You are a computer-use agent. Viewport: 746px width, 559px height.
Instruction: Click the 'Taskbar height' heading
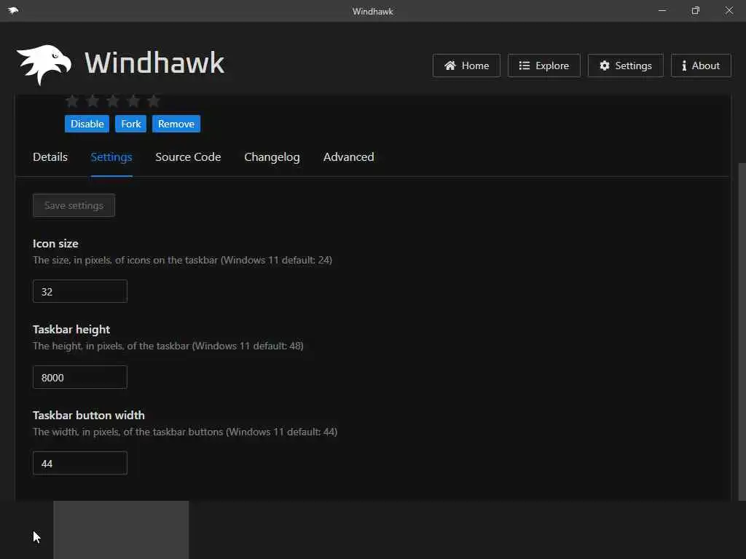coord(71,330)
